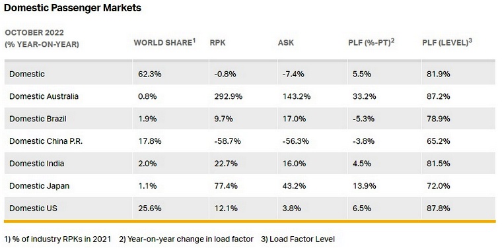Click the Domestic India row label
Image resolution: width=502 pixels, height=248 pixels.
click(36, 164)
